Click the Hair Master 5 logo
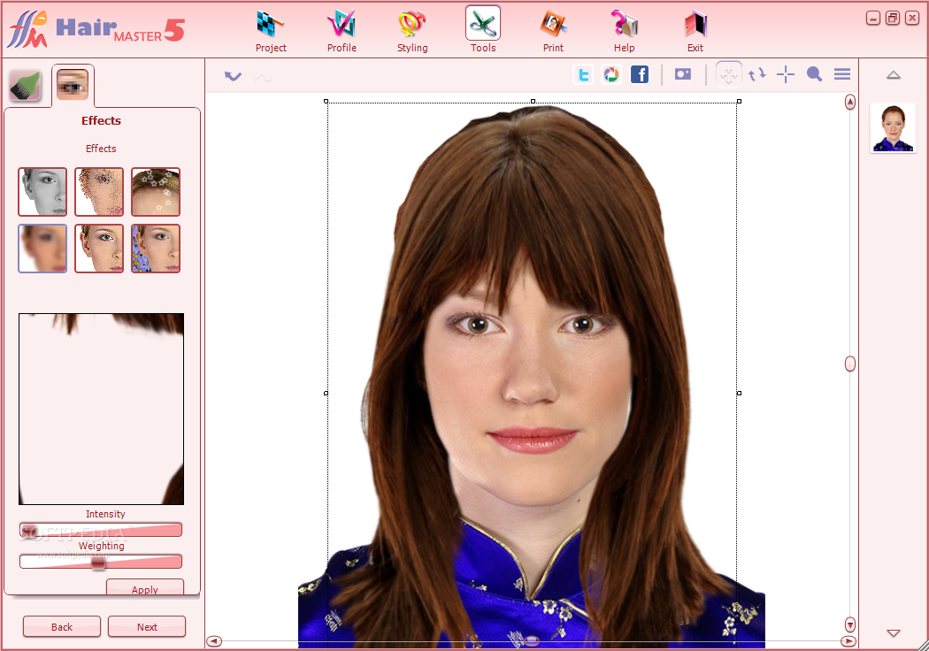The width and height of the screenshot is (929, 651). pyautogui.click(x=96, y=29)
